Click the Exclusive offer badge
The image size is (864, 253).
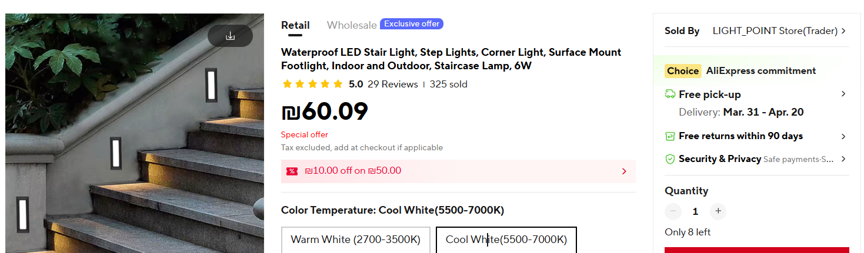pos(412,24)
